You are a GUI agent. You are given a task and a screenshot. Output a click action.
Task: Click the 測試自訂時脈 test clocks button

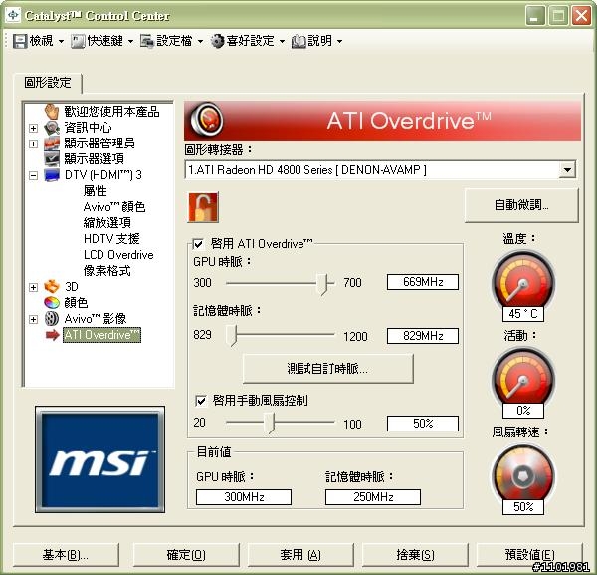327,369
